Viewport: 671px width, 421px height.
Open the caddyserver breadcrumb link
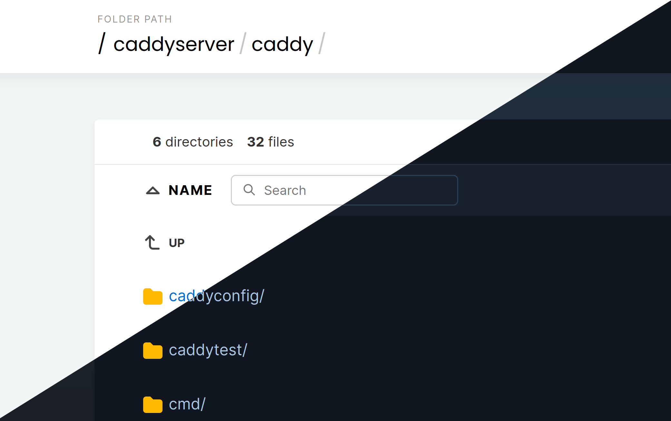click(x=173, y=44)
